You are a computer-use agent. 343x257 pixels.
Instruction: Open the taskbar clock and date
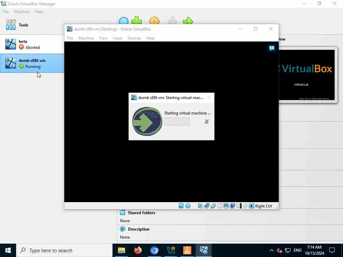click(x=315, y=250)
